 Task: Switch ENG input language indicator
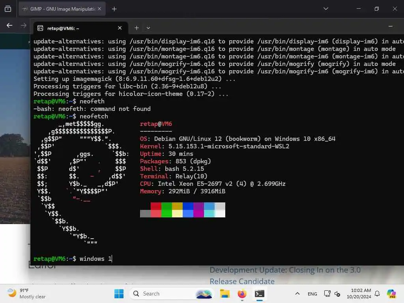coord(312,294)
